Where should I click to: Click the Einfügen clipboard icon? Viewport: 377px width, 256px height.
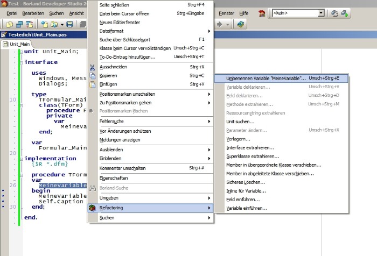pos(92,84)
